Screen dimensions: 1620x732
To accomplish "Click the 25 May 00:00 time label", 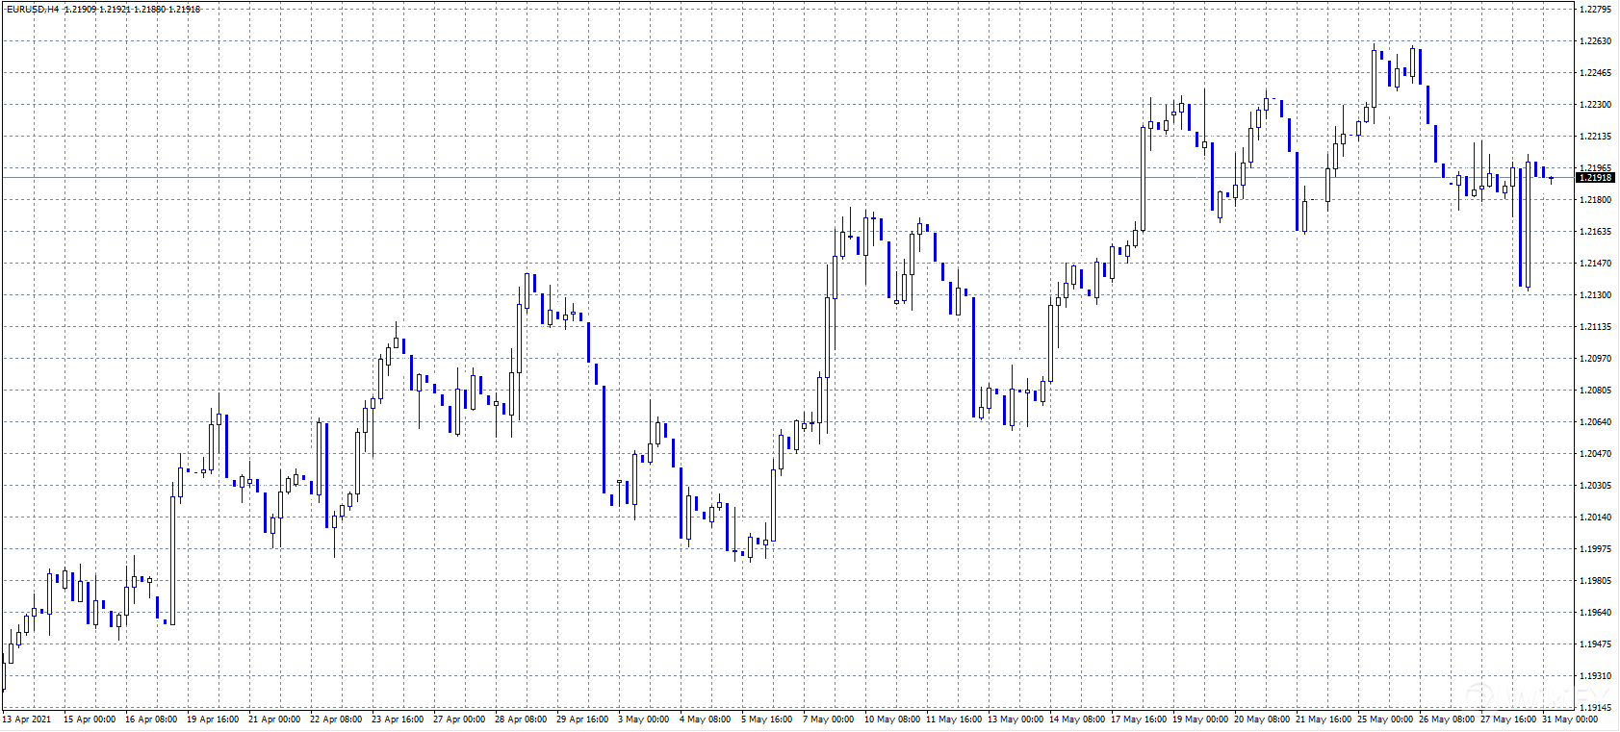I will (x=1384, y=719).
